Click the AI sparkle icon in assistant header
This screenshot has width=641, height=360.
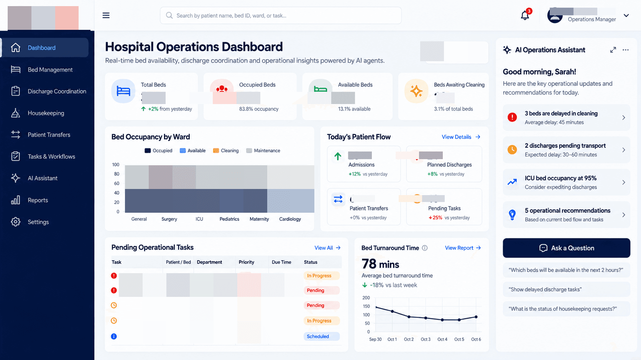[507, 50]
